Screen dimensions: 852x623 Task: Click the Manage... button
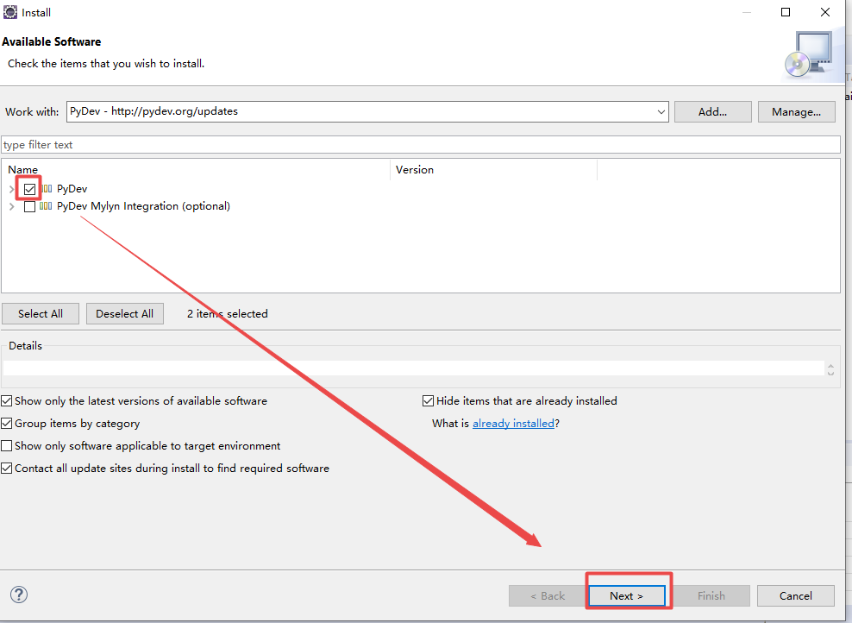797,112
